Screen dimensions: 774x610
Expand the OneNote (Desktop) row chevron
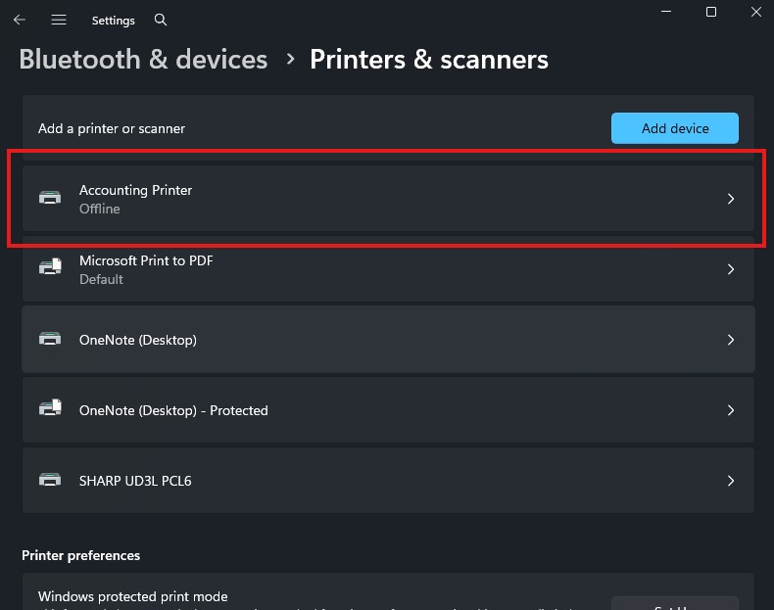[730, 340]
